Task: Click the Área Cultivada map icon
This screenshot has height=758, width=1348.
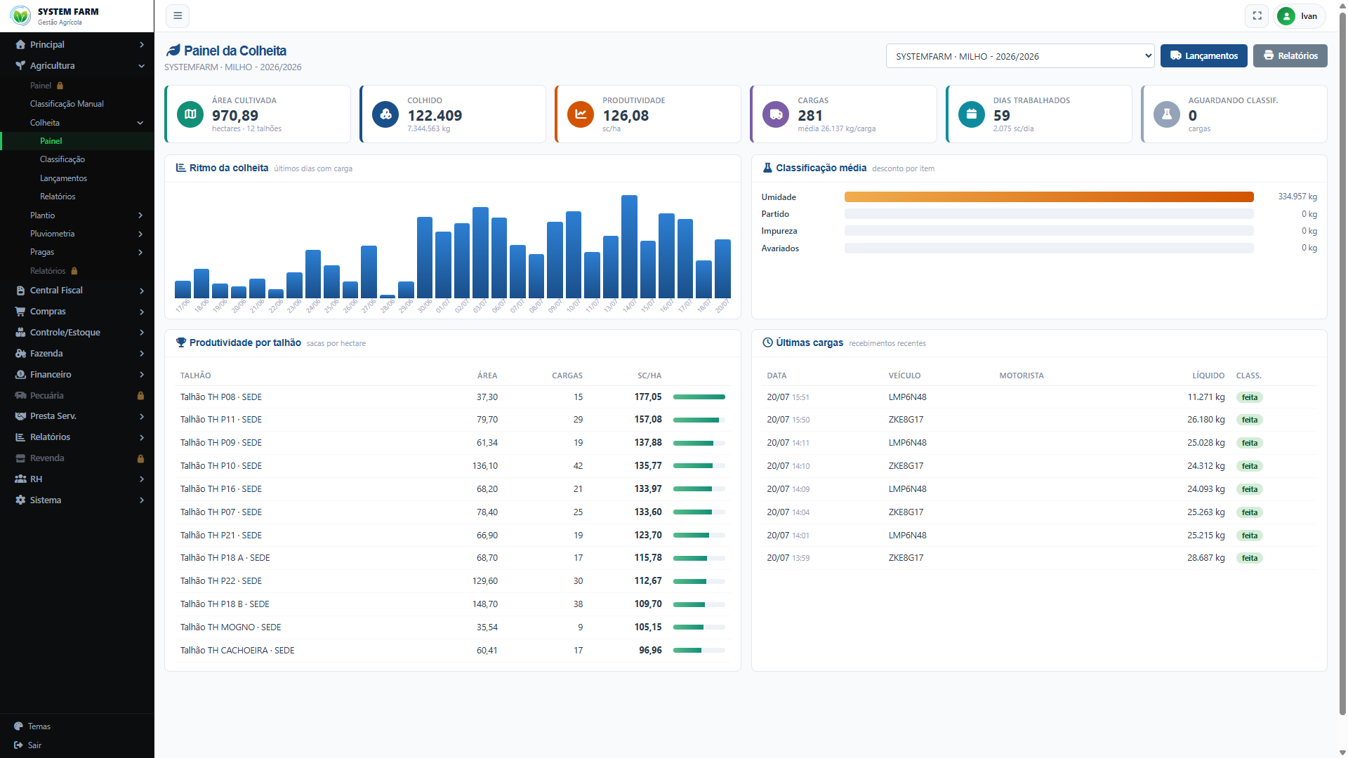Action: point(190,114)
